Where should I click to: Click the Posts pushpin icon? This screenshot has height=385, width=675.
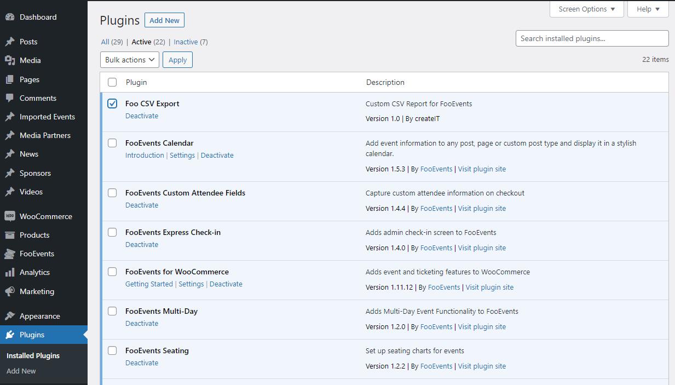9,42
